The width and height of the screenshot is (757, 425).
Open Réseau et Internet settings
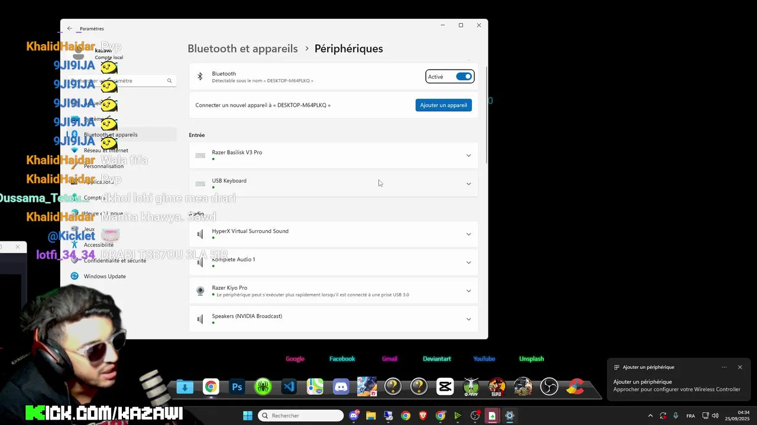click(123, 151)
